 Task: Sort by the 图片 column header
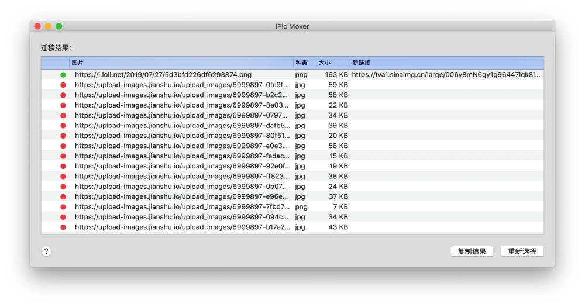click(x=181, y=63)
